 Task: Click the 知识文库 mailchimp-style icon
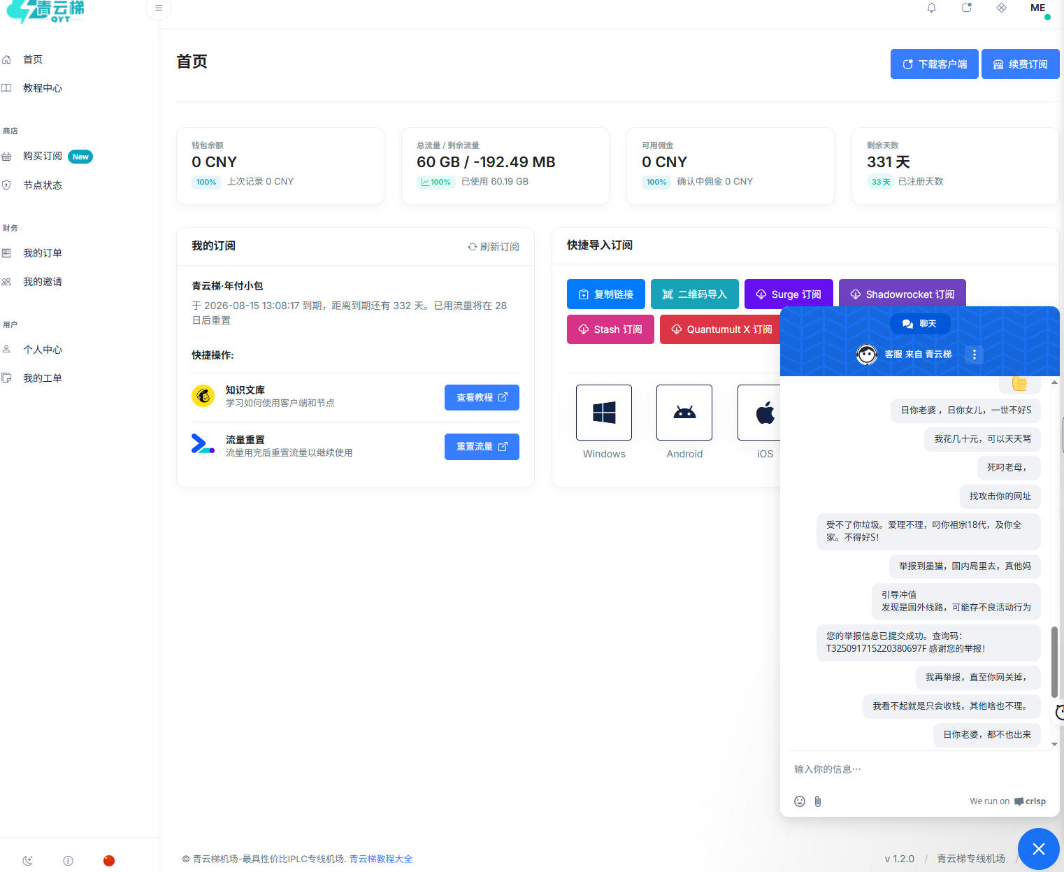pos(203,396)
